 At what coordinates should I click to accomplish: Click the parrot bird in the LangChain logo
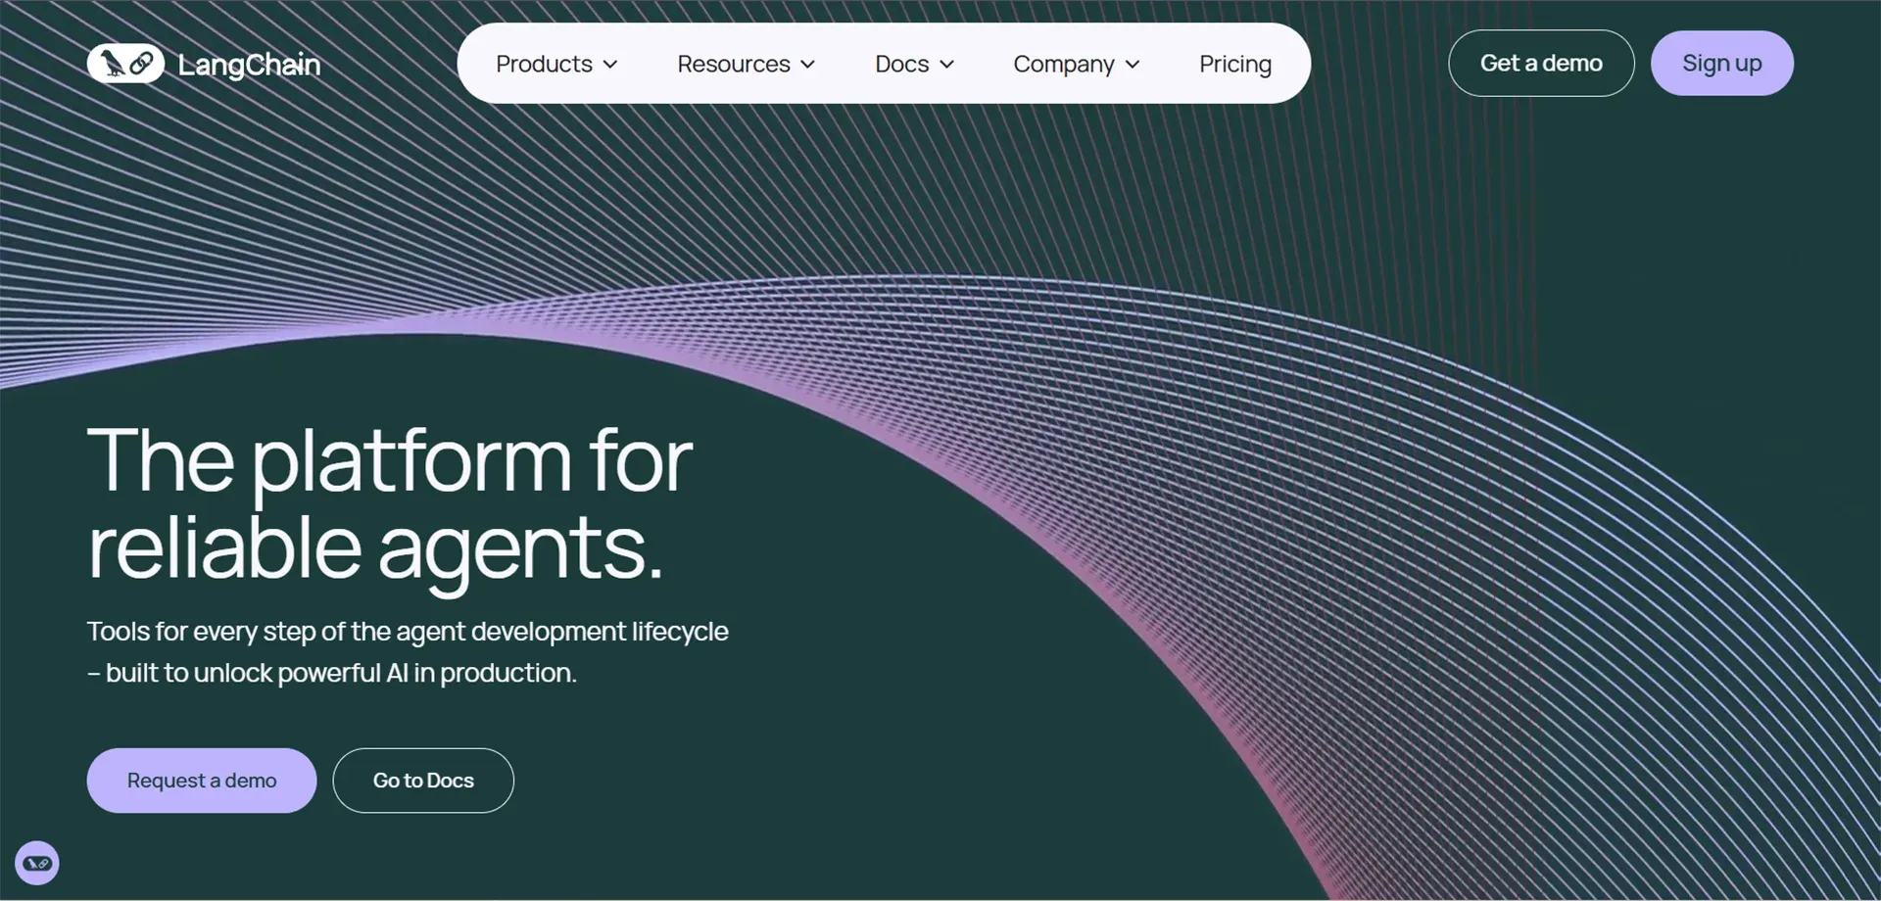pos(113,64)
